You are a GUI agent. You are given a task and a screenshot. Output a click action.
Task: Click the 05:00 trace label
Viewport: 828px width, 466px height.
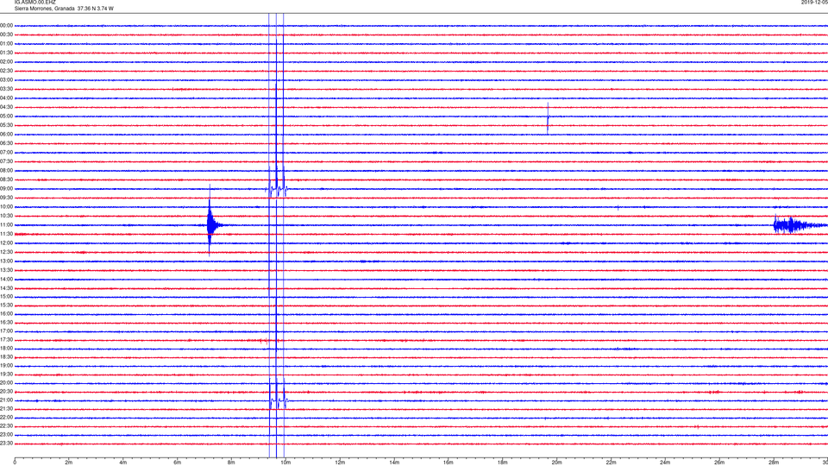(x=6, y=116)
